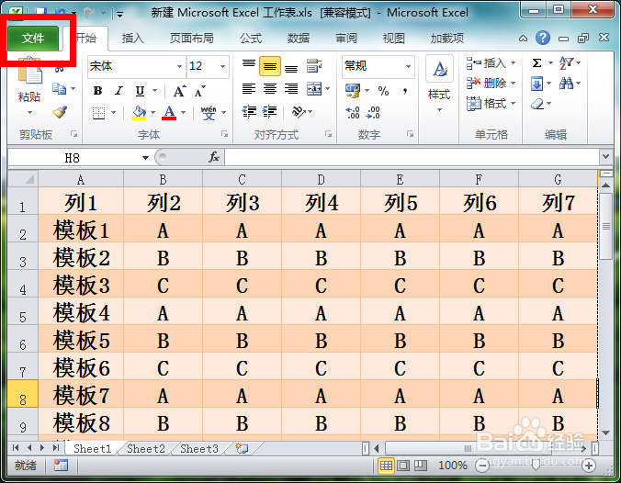
Task: Open number format 常规 dropdown
Action: point(408,66)
